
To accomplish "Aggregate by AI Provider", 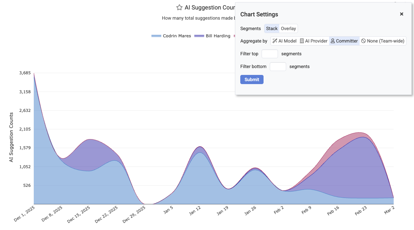I will [314, 41].
